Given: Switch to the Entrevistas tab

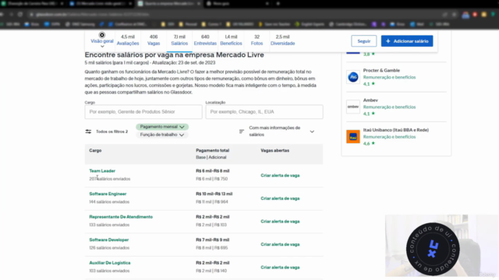Looking at the screenshot, I should (205, 40).
